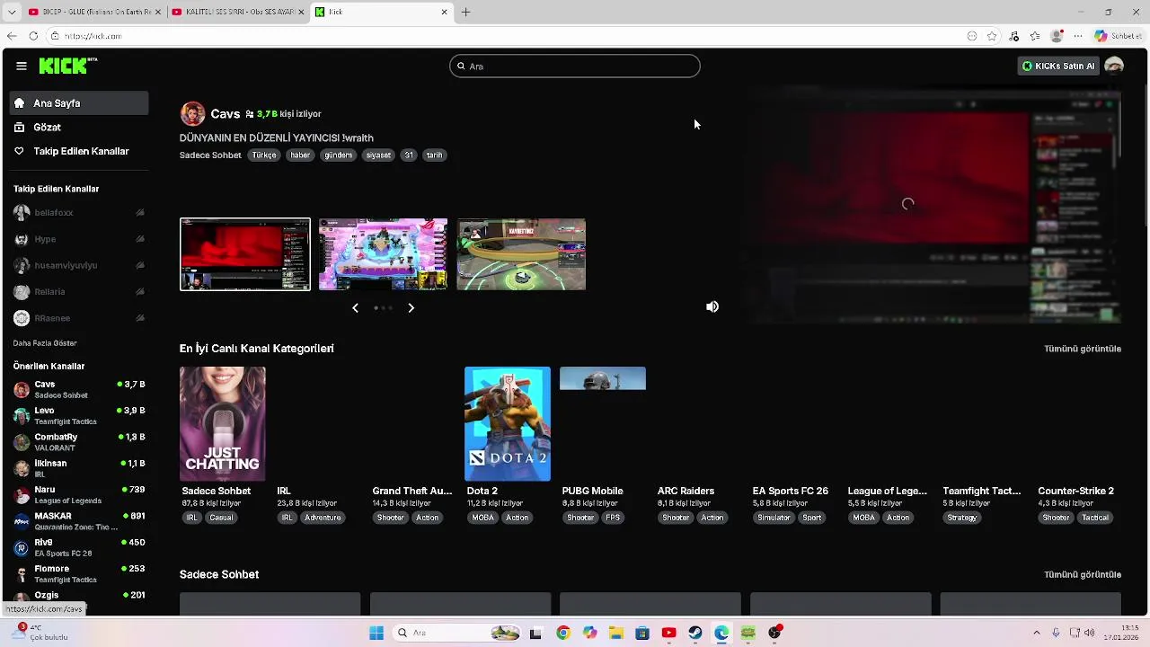Viewport: 1150px width, 647px height.
Task: Reload the page
Action: click(x=33, y=36)
